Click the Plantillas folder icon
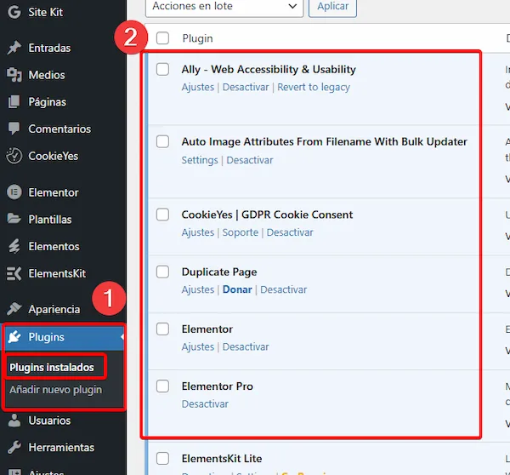Viewport: 510px width, 475px height. pos(14,219)
